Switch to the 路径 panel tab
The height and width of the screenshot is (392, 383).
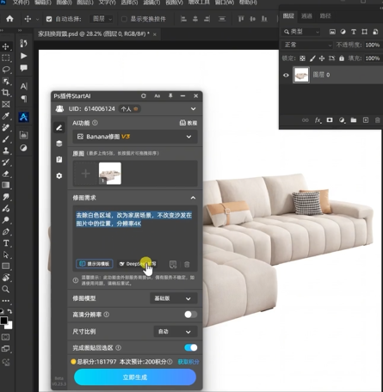325,16
